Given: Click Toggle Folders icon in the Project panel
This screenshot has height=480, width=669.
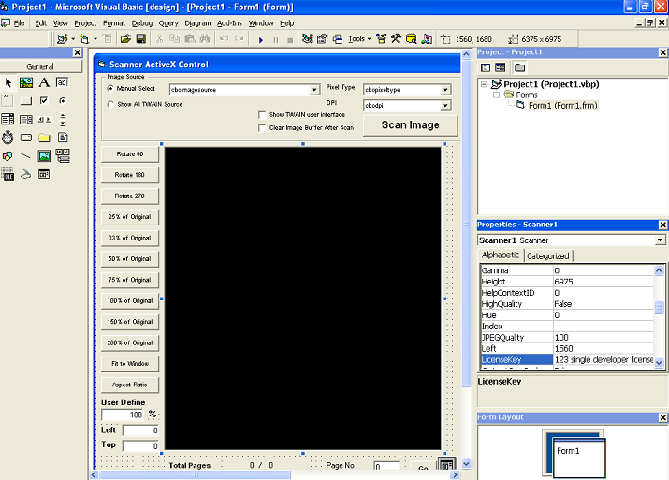Looking at the screenshot, I should pos(519,67).
